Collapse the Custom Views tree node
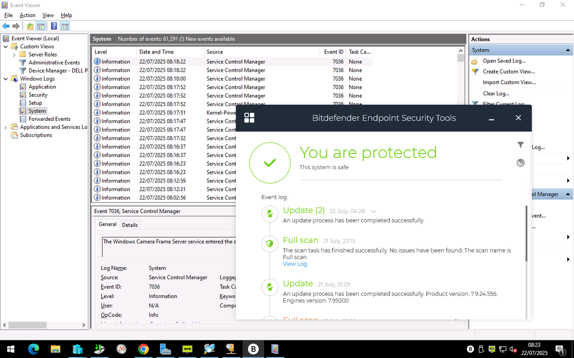The height and width of the screenshot is (358, 574). [5, 46]
